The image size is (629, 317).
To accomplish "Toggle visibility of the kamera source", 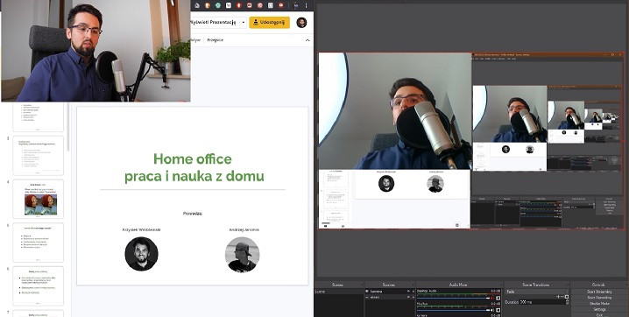I will tap(408, 292).
